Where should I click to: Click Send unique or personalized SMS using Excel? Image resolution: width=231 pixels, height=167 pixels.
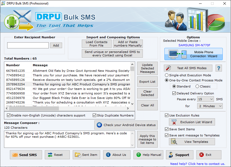112,53
